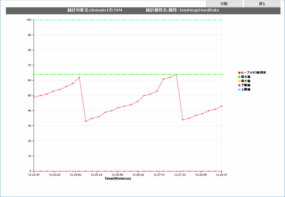Click the 12:25:56 time axis label
The height and width of the screenshot is (197, 285).
coord(117,175)
